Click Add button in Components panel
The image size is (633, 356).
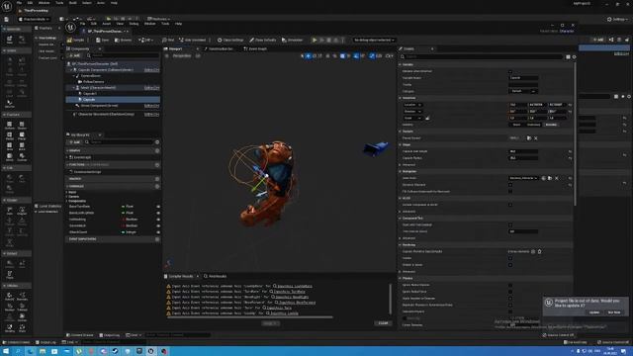coord(74,55)
